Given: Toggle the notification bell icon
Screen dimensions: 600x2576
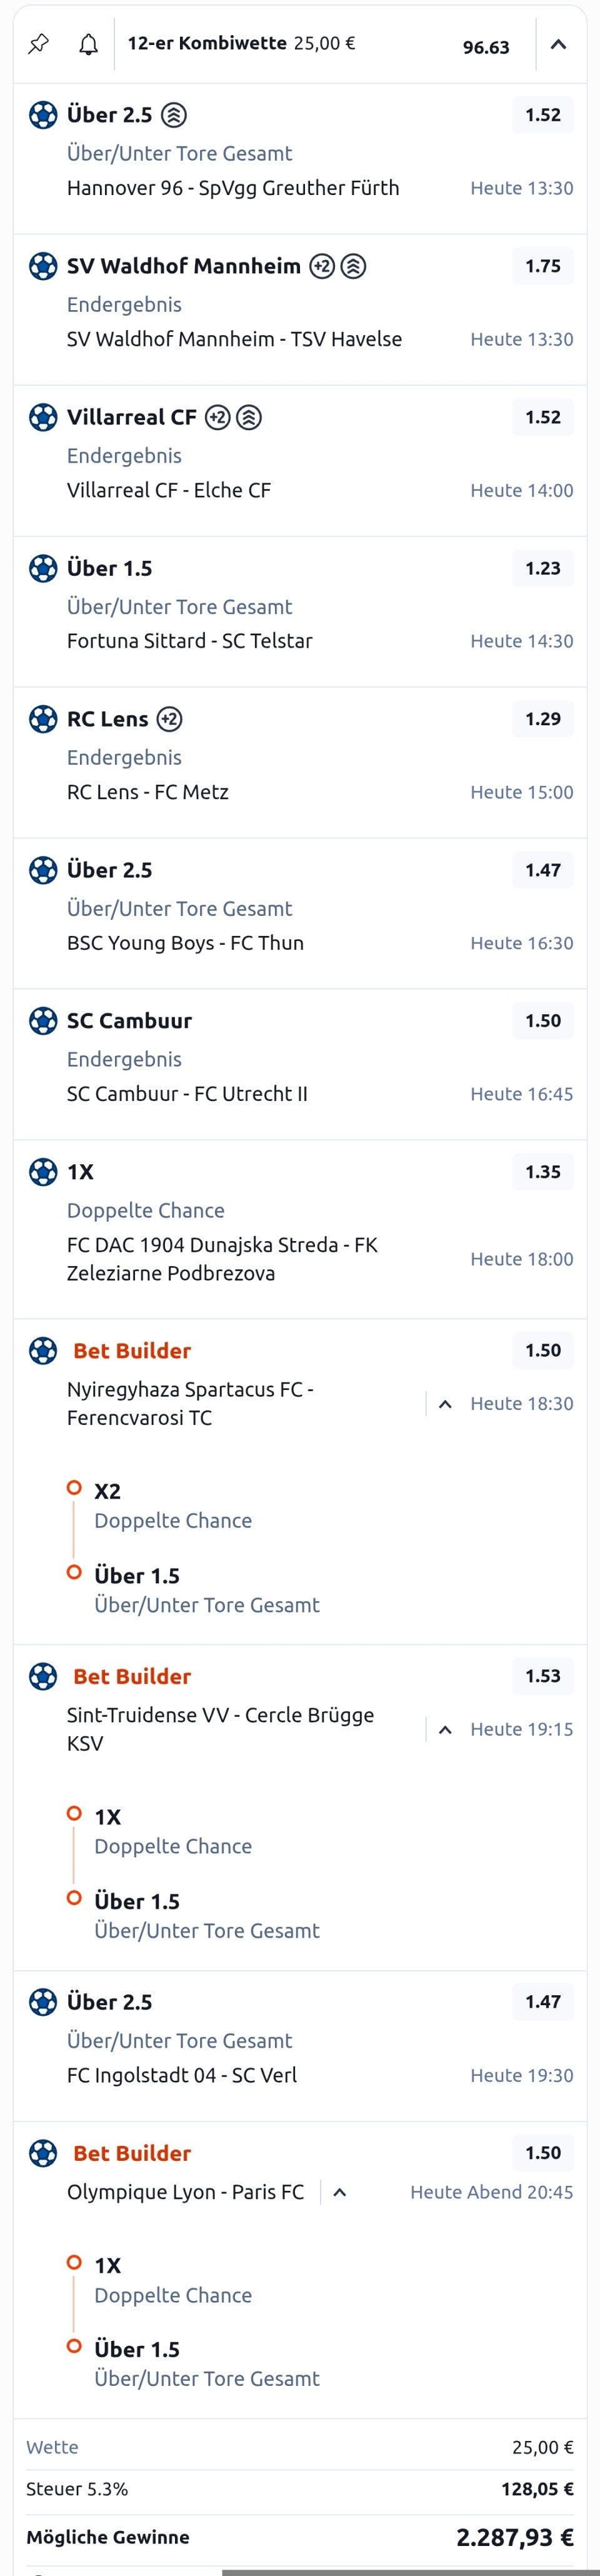Looking at the screenshot, I should 89,44.
